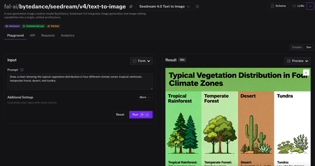Download the generated image via download icon
315x166 pixels.
click(x=306, y=73)
